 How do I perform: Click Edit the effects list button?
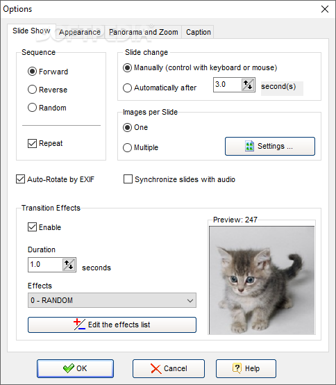(x=112, y=325)
